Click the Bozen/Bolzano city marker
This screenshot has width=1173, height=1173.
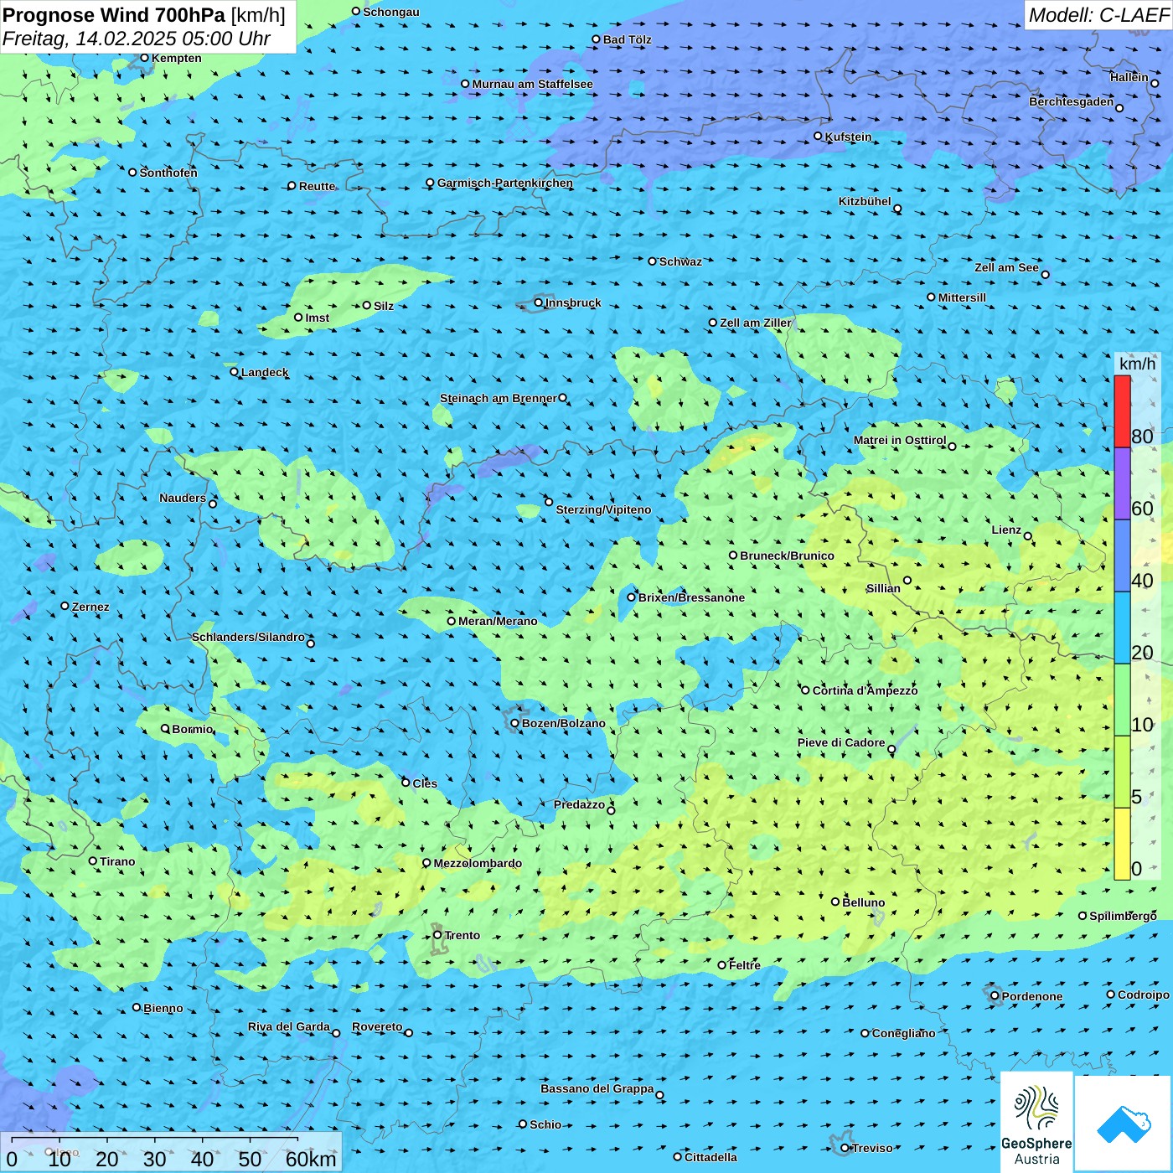515,723
